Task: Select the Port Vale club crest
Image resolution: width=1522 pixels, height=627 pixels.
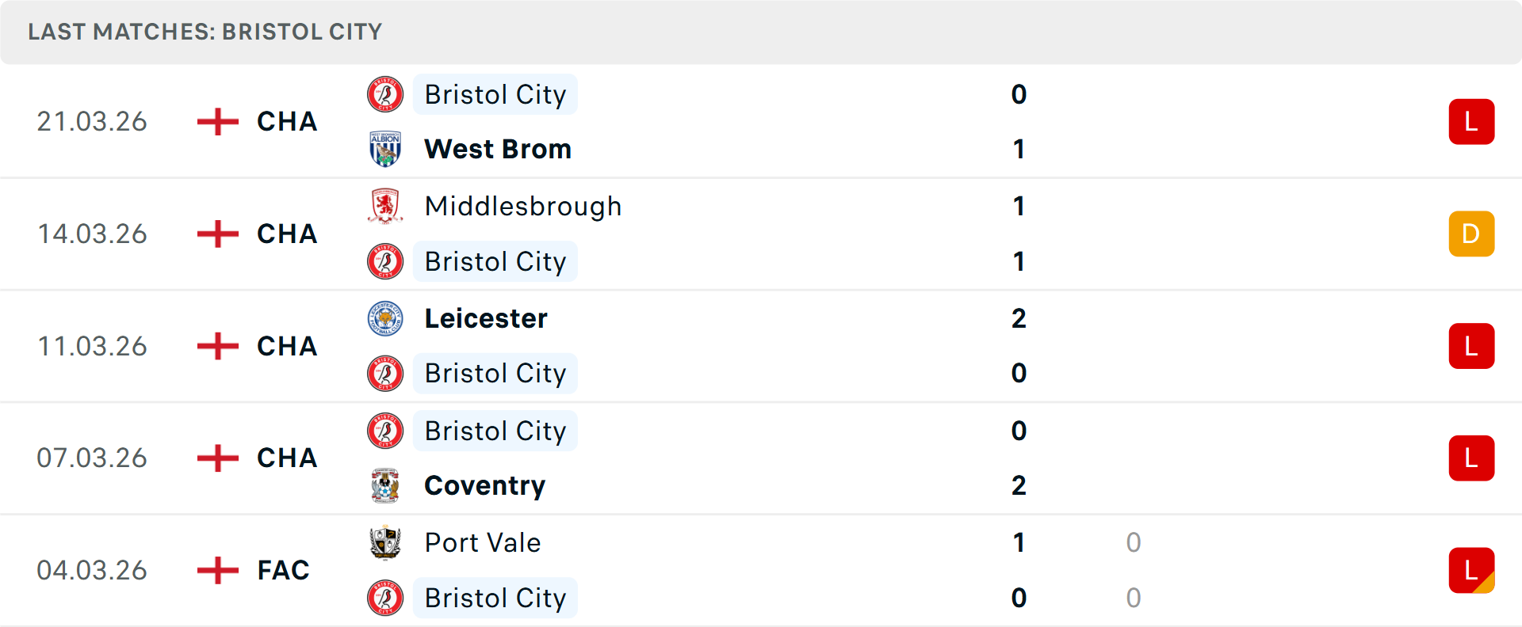Action: tap(386, 543)
